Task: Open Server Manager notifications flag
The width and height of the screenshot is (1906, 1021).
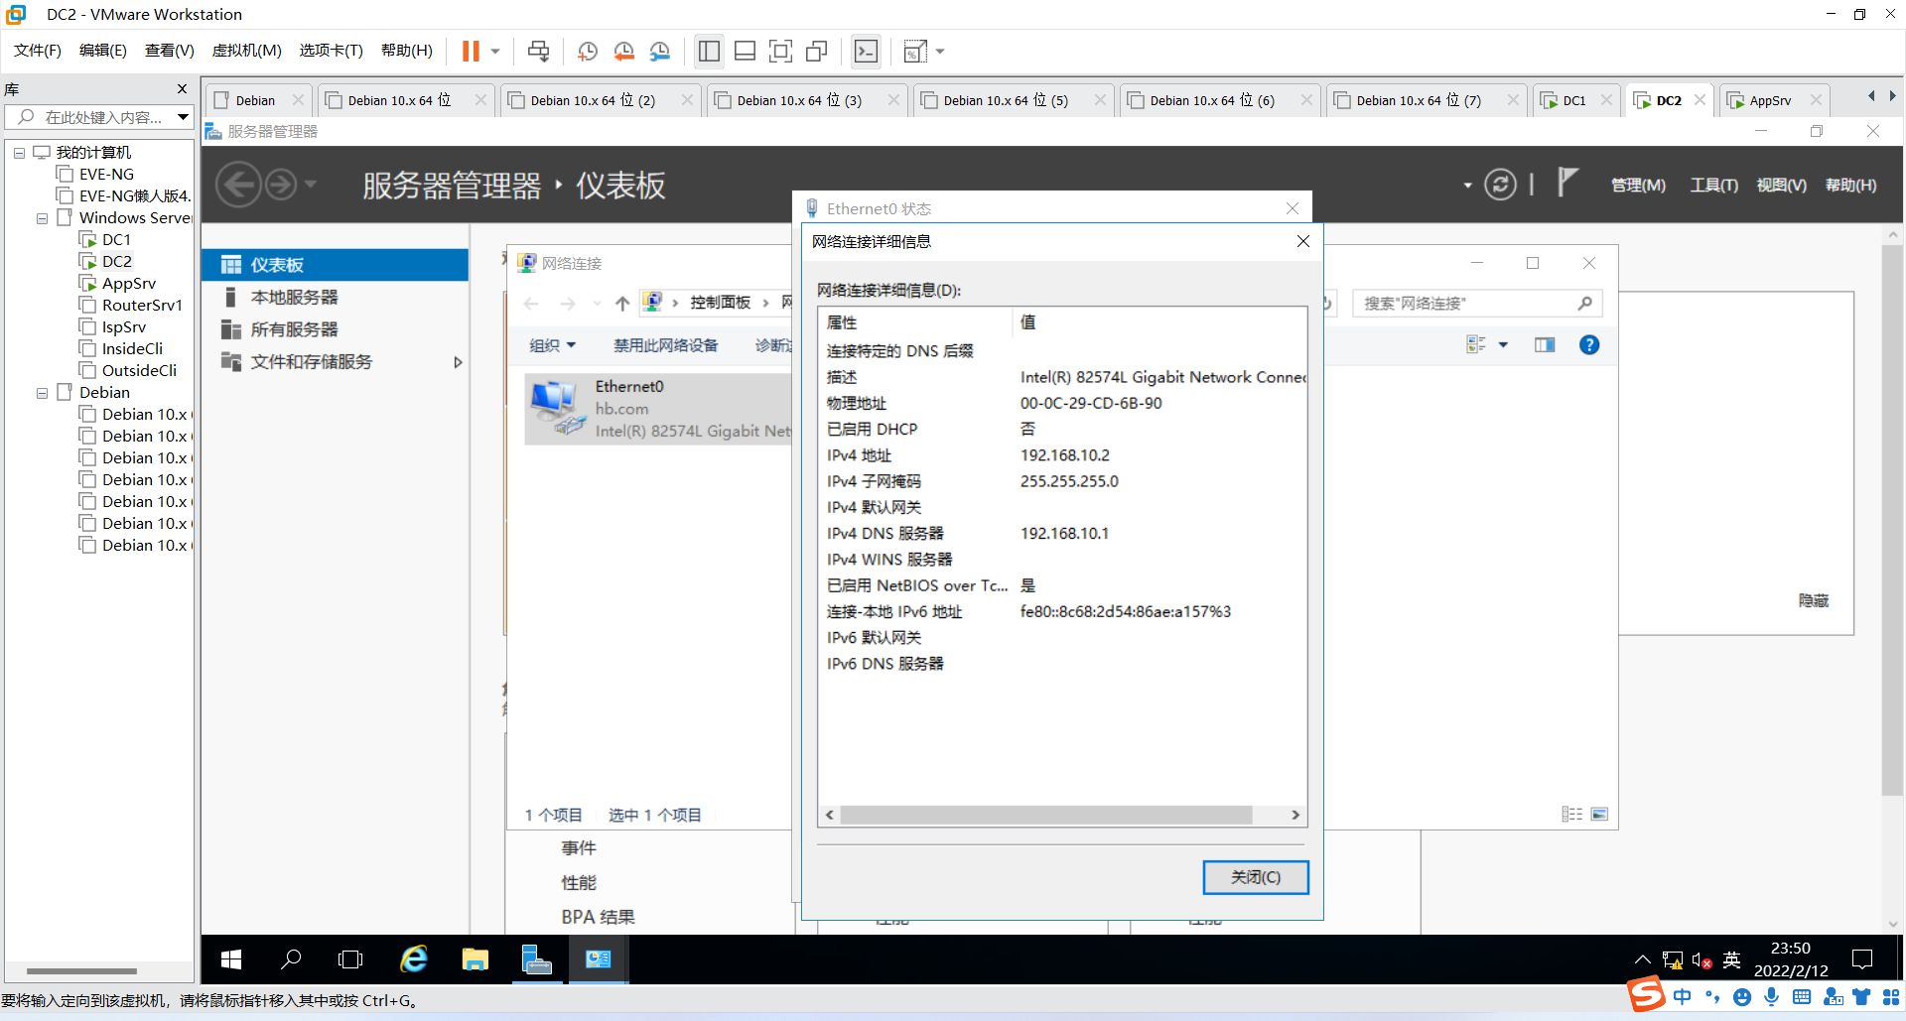Action: 1567,183
